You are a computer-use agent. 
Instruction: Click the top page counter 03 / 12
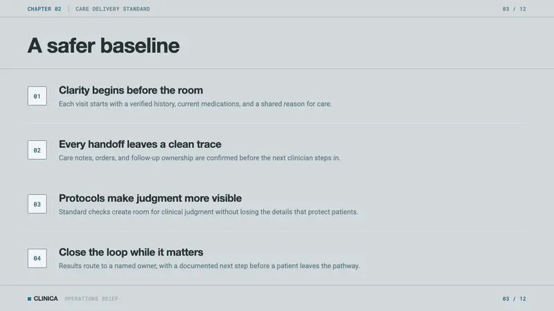point(514,9)
